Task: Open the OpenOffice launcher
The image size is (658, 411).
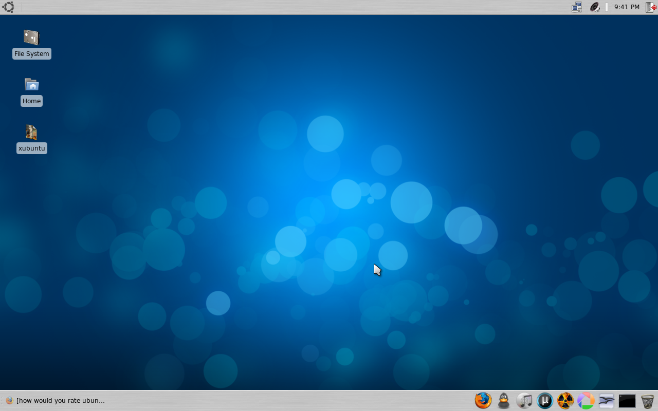Action: (x=607, y=401)
